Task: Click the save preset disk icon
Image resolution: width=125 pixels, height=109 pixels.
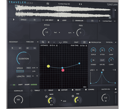Action: tap(48, 4)
